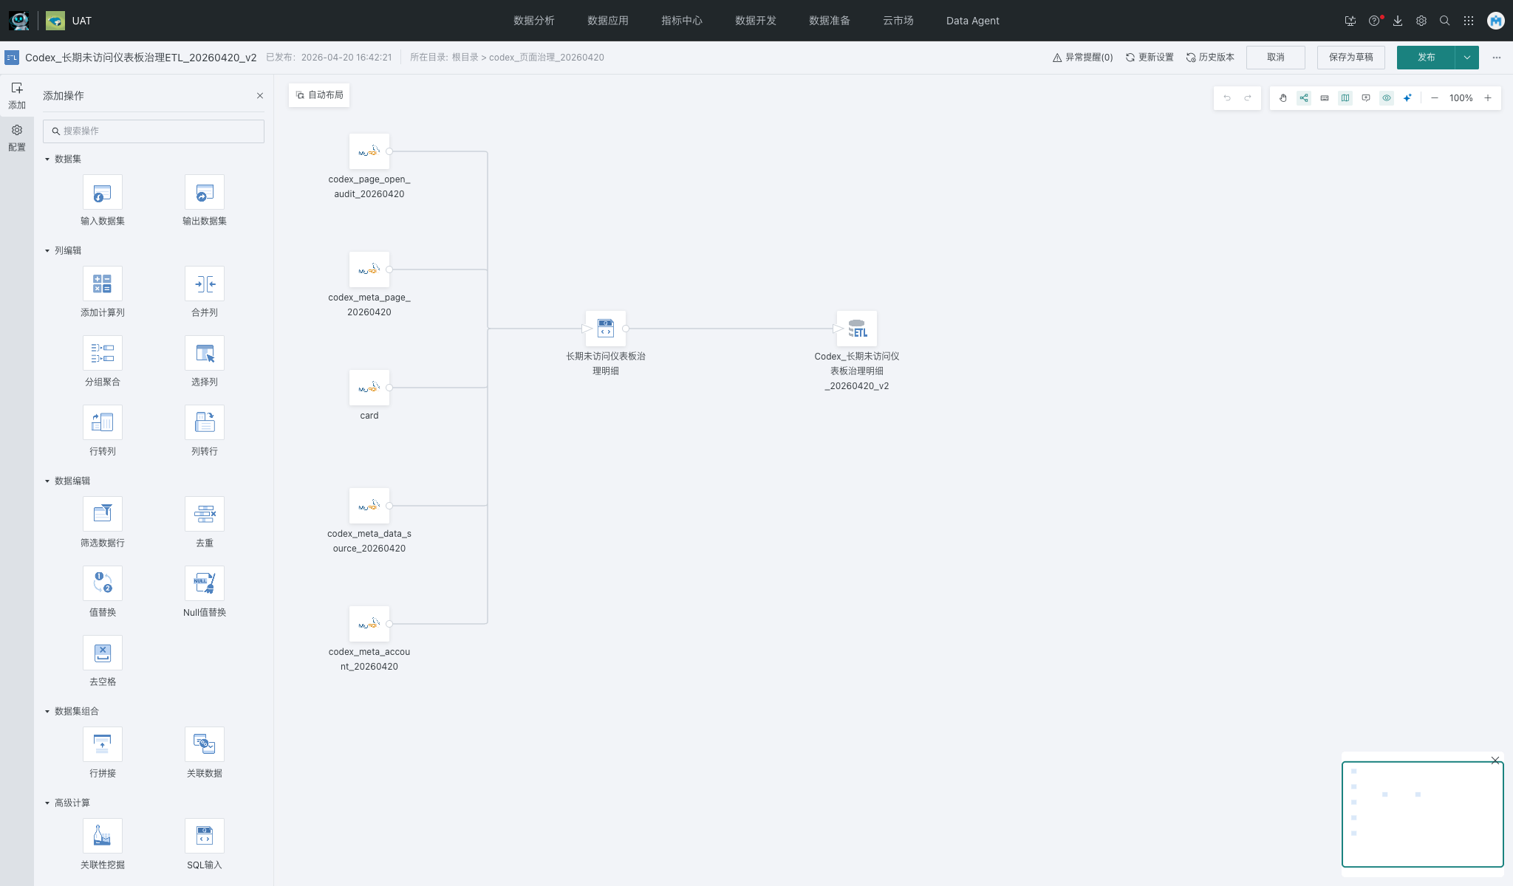Toggle the connection lines display button

(1304, 98)
